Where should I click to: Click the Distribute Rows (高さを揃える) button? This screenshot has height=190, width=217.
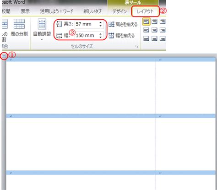(123, 24)
